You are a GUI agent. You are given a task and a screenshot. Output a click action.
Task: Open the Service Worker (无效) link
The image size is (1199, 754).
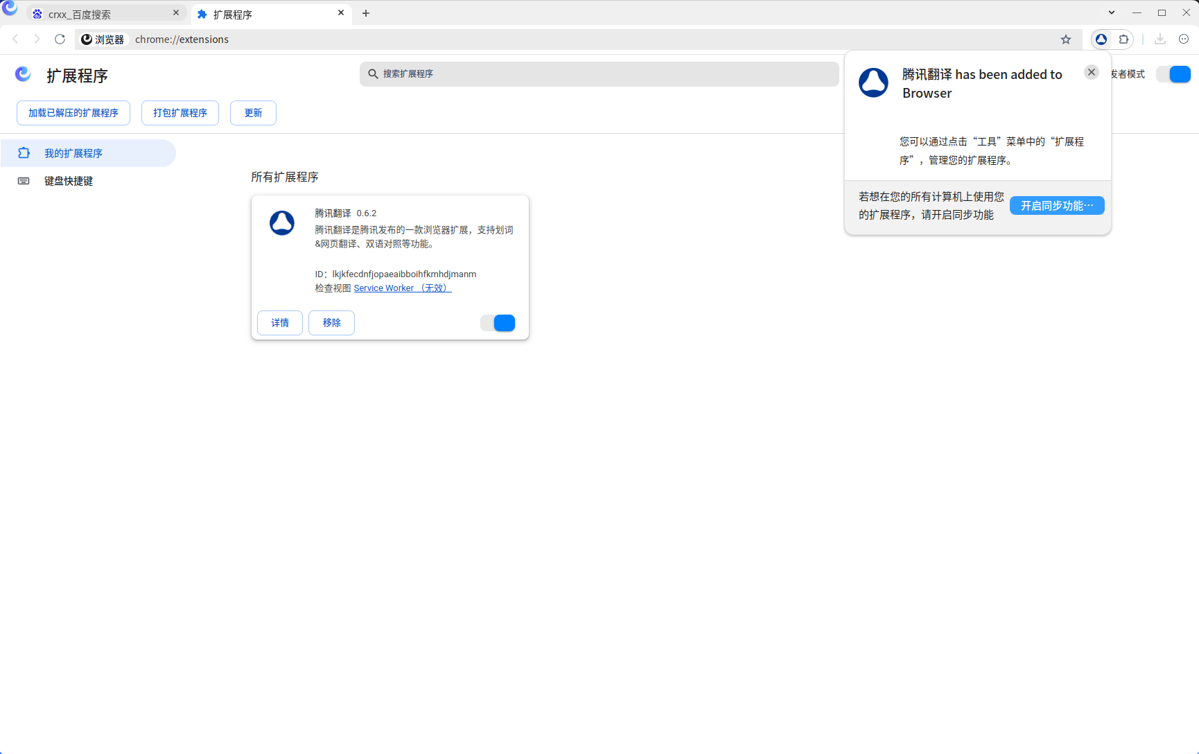(403, 288)
